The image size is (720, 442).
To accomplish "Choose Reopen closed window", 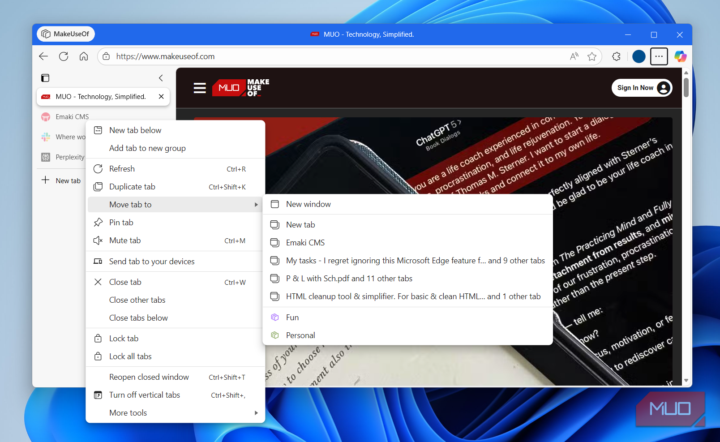I will click(175, 377).
